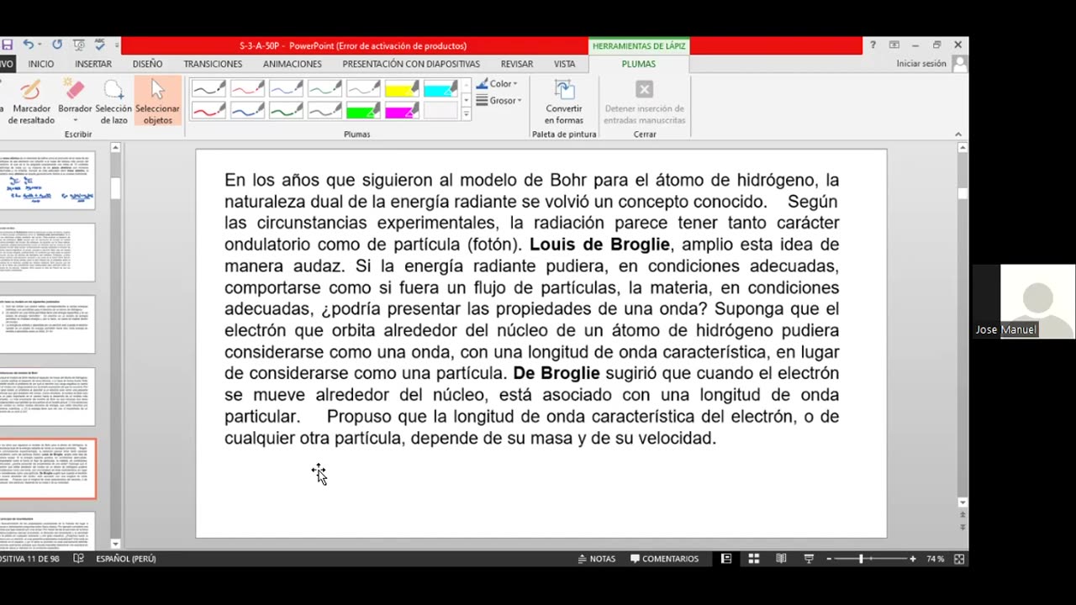Pick the thick dark gray pen in the bottom row
This screenshot has height=605, width=1076.
[324, 110]
